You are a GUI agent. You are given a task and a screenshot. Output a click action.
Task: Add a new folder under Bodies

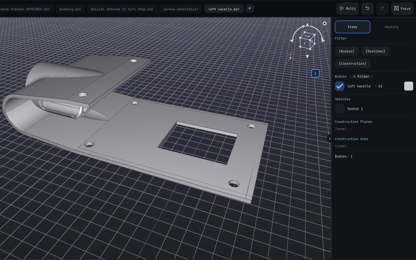tap(361, 76)
